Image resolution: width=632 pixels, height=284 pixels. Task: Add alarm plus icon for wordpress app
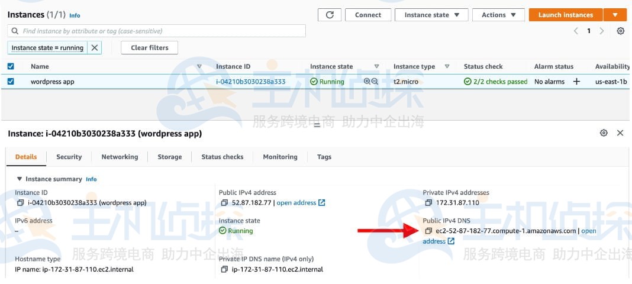[x=576, y=82]
